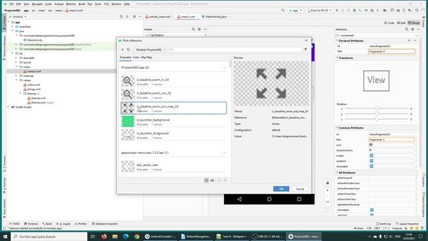Toggle the visible attribute checkbox
428x241 pixels.
click(x=372, y=155)
